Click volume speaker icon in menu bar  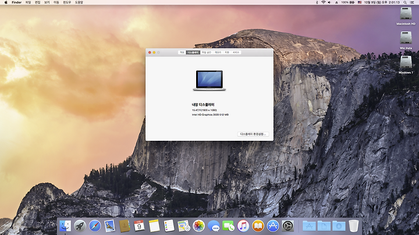(329, 2)
